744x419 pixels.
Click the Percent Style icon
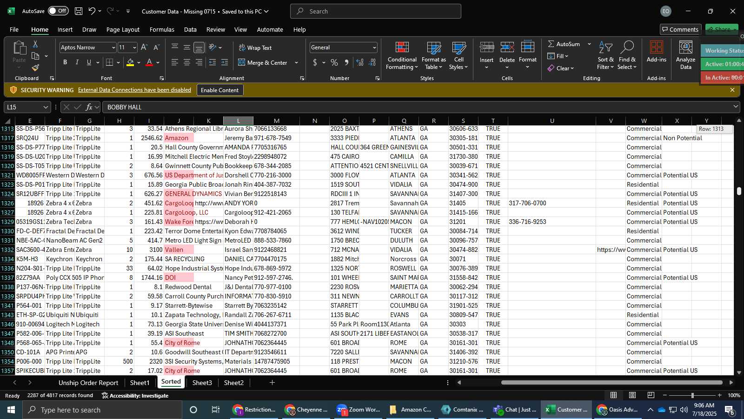(334, 62)
